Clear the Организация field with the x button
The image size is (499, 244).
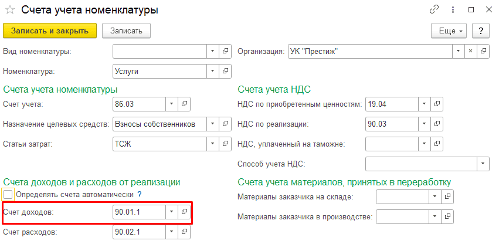470,51
